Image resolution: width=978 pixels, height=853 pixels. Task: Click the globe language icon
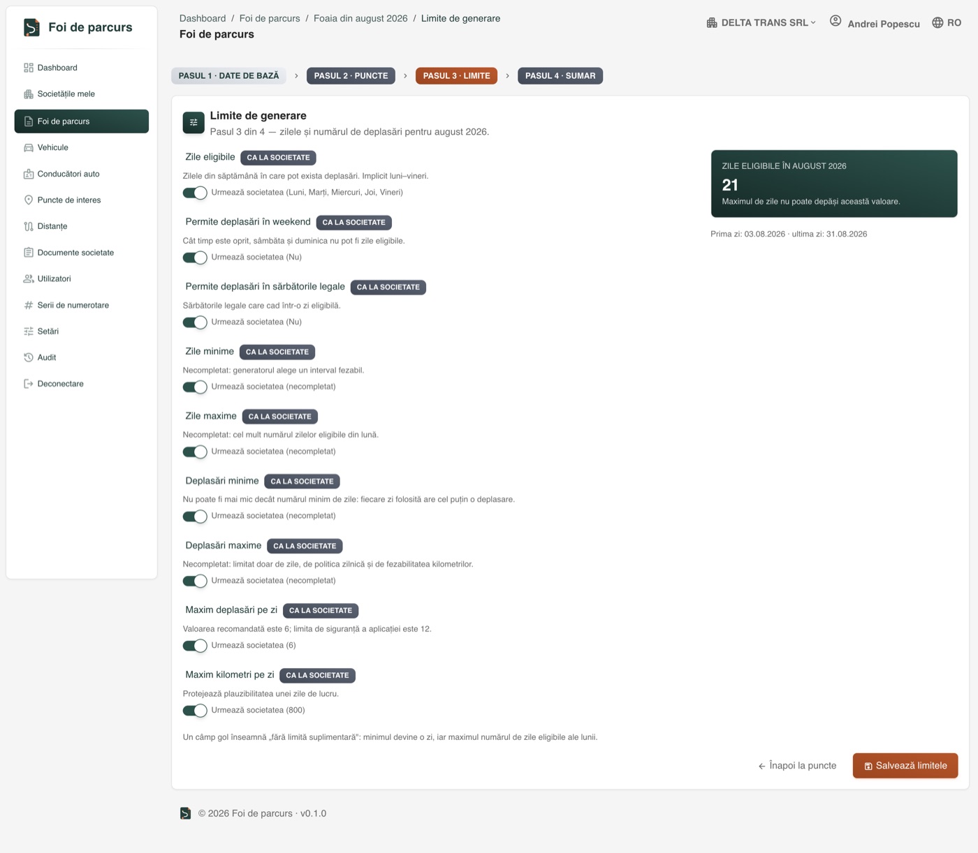(x=937, y=22)
